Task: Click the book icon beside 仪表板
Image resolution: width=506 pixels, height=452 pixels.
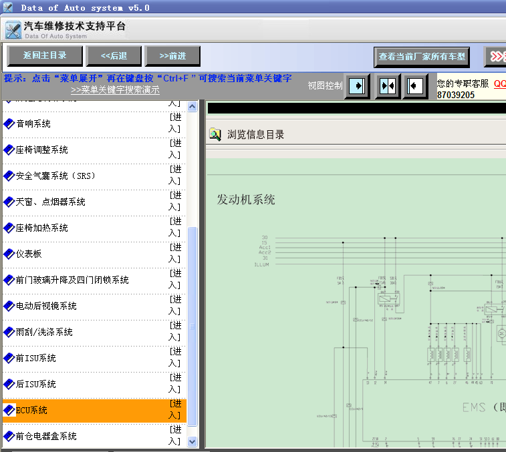Action: click(9, 254)
